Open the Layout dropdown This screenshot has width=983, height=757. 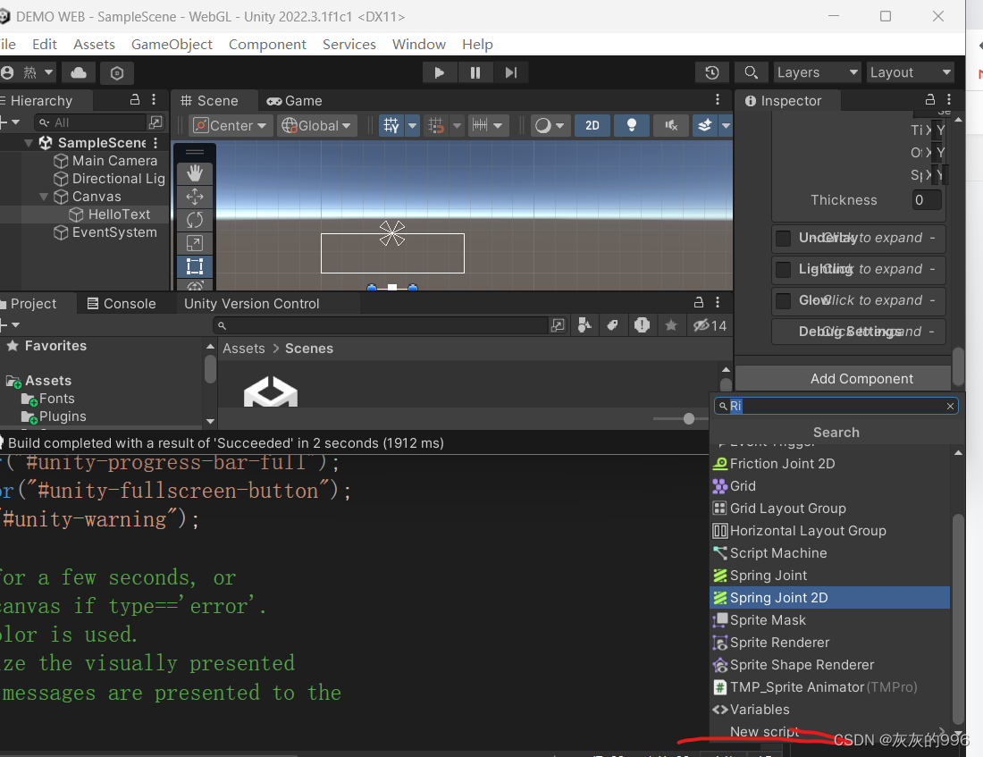911,72
